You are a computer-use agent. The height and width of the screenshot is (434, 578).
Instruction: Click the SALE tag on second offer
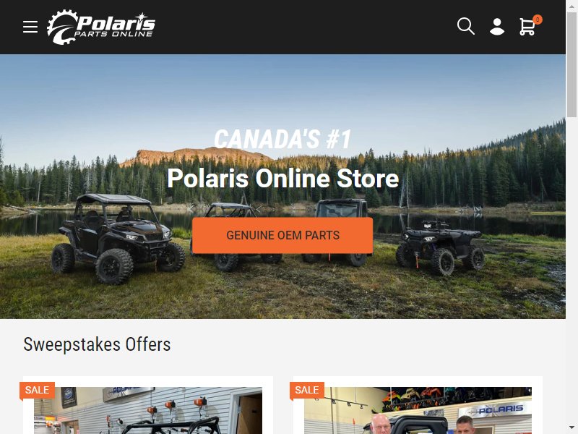306,390
